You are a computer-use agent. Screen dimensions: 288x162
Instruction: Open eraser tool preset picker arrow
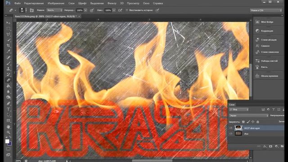pos(15,10)
